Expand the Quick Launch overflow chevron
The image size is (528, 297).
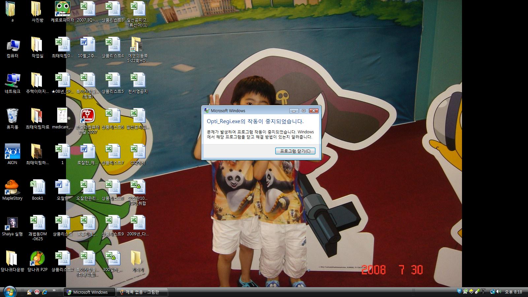(x=54, y=291)
